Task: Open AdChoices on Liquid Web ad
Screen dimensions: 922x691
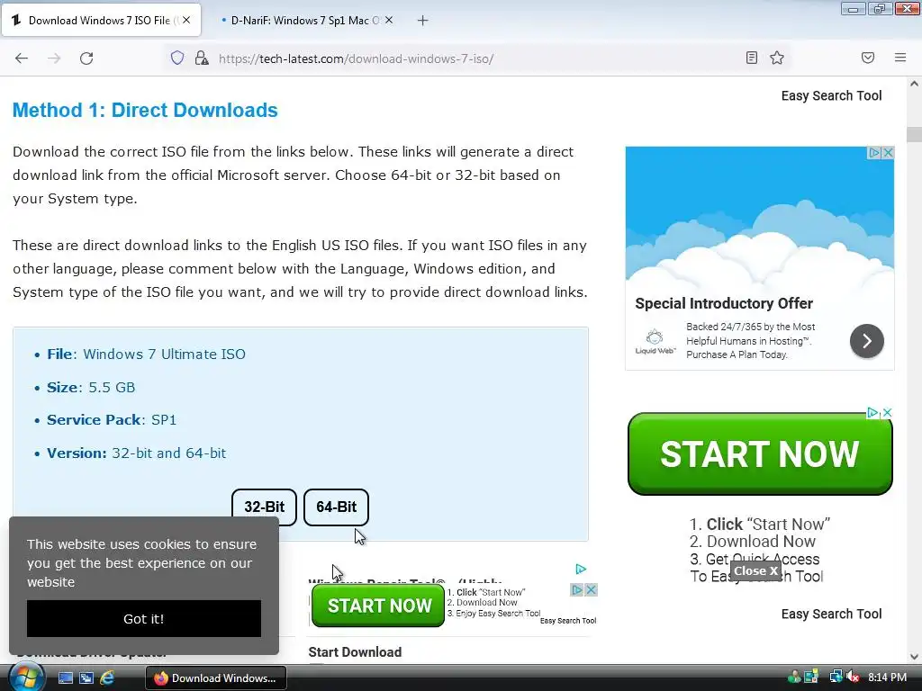Action: [x=874, y=153]
